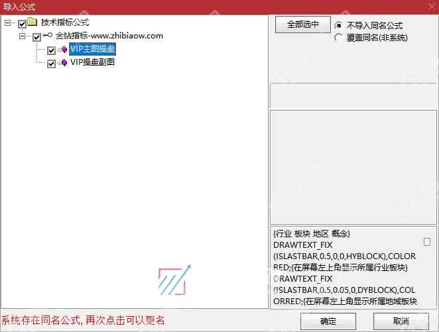Click the {行业 板块 地区 概念} comment line
Image resolution: width=439 pixels, height=332 pixels.
point(311,233)
